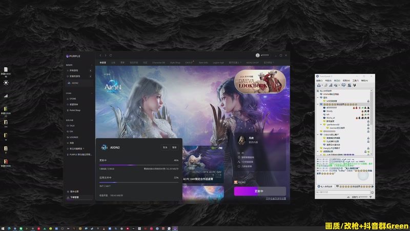Collapse the starred channel in TeamSpeak tree
Screen dimensions: 410x231
[318, 104]
